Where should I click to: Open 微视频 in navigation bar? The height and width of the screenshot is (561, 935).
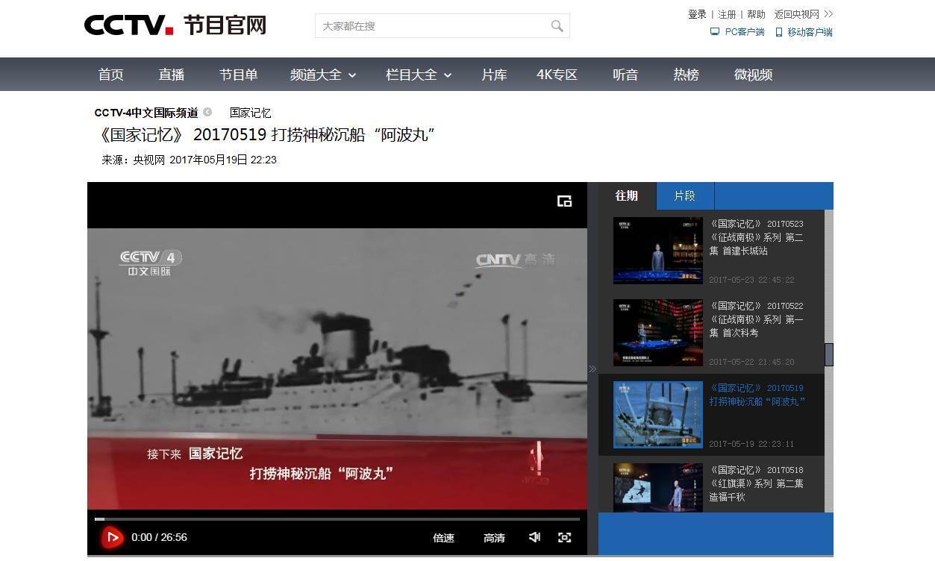[753, 75]
